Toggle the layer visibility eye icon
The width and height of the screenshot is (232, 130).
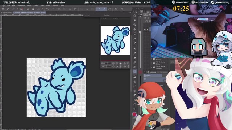click(x=145, y=30)
